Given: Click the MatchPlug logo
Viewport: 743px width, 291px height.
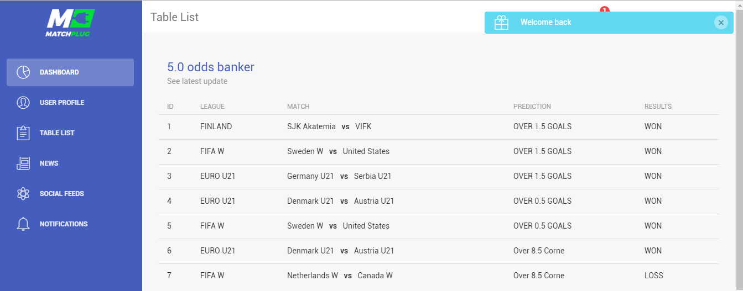Looking at the screenshot, I should tap(70, 23).
